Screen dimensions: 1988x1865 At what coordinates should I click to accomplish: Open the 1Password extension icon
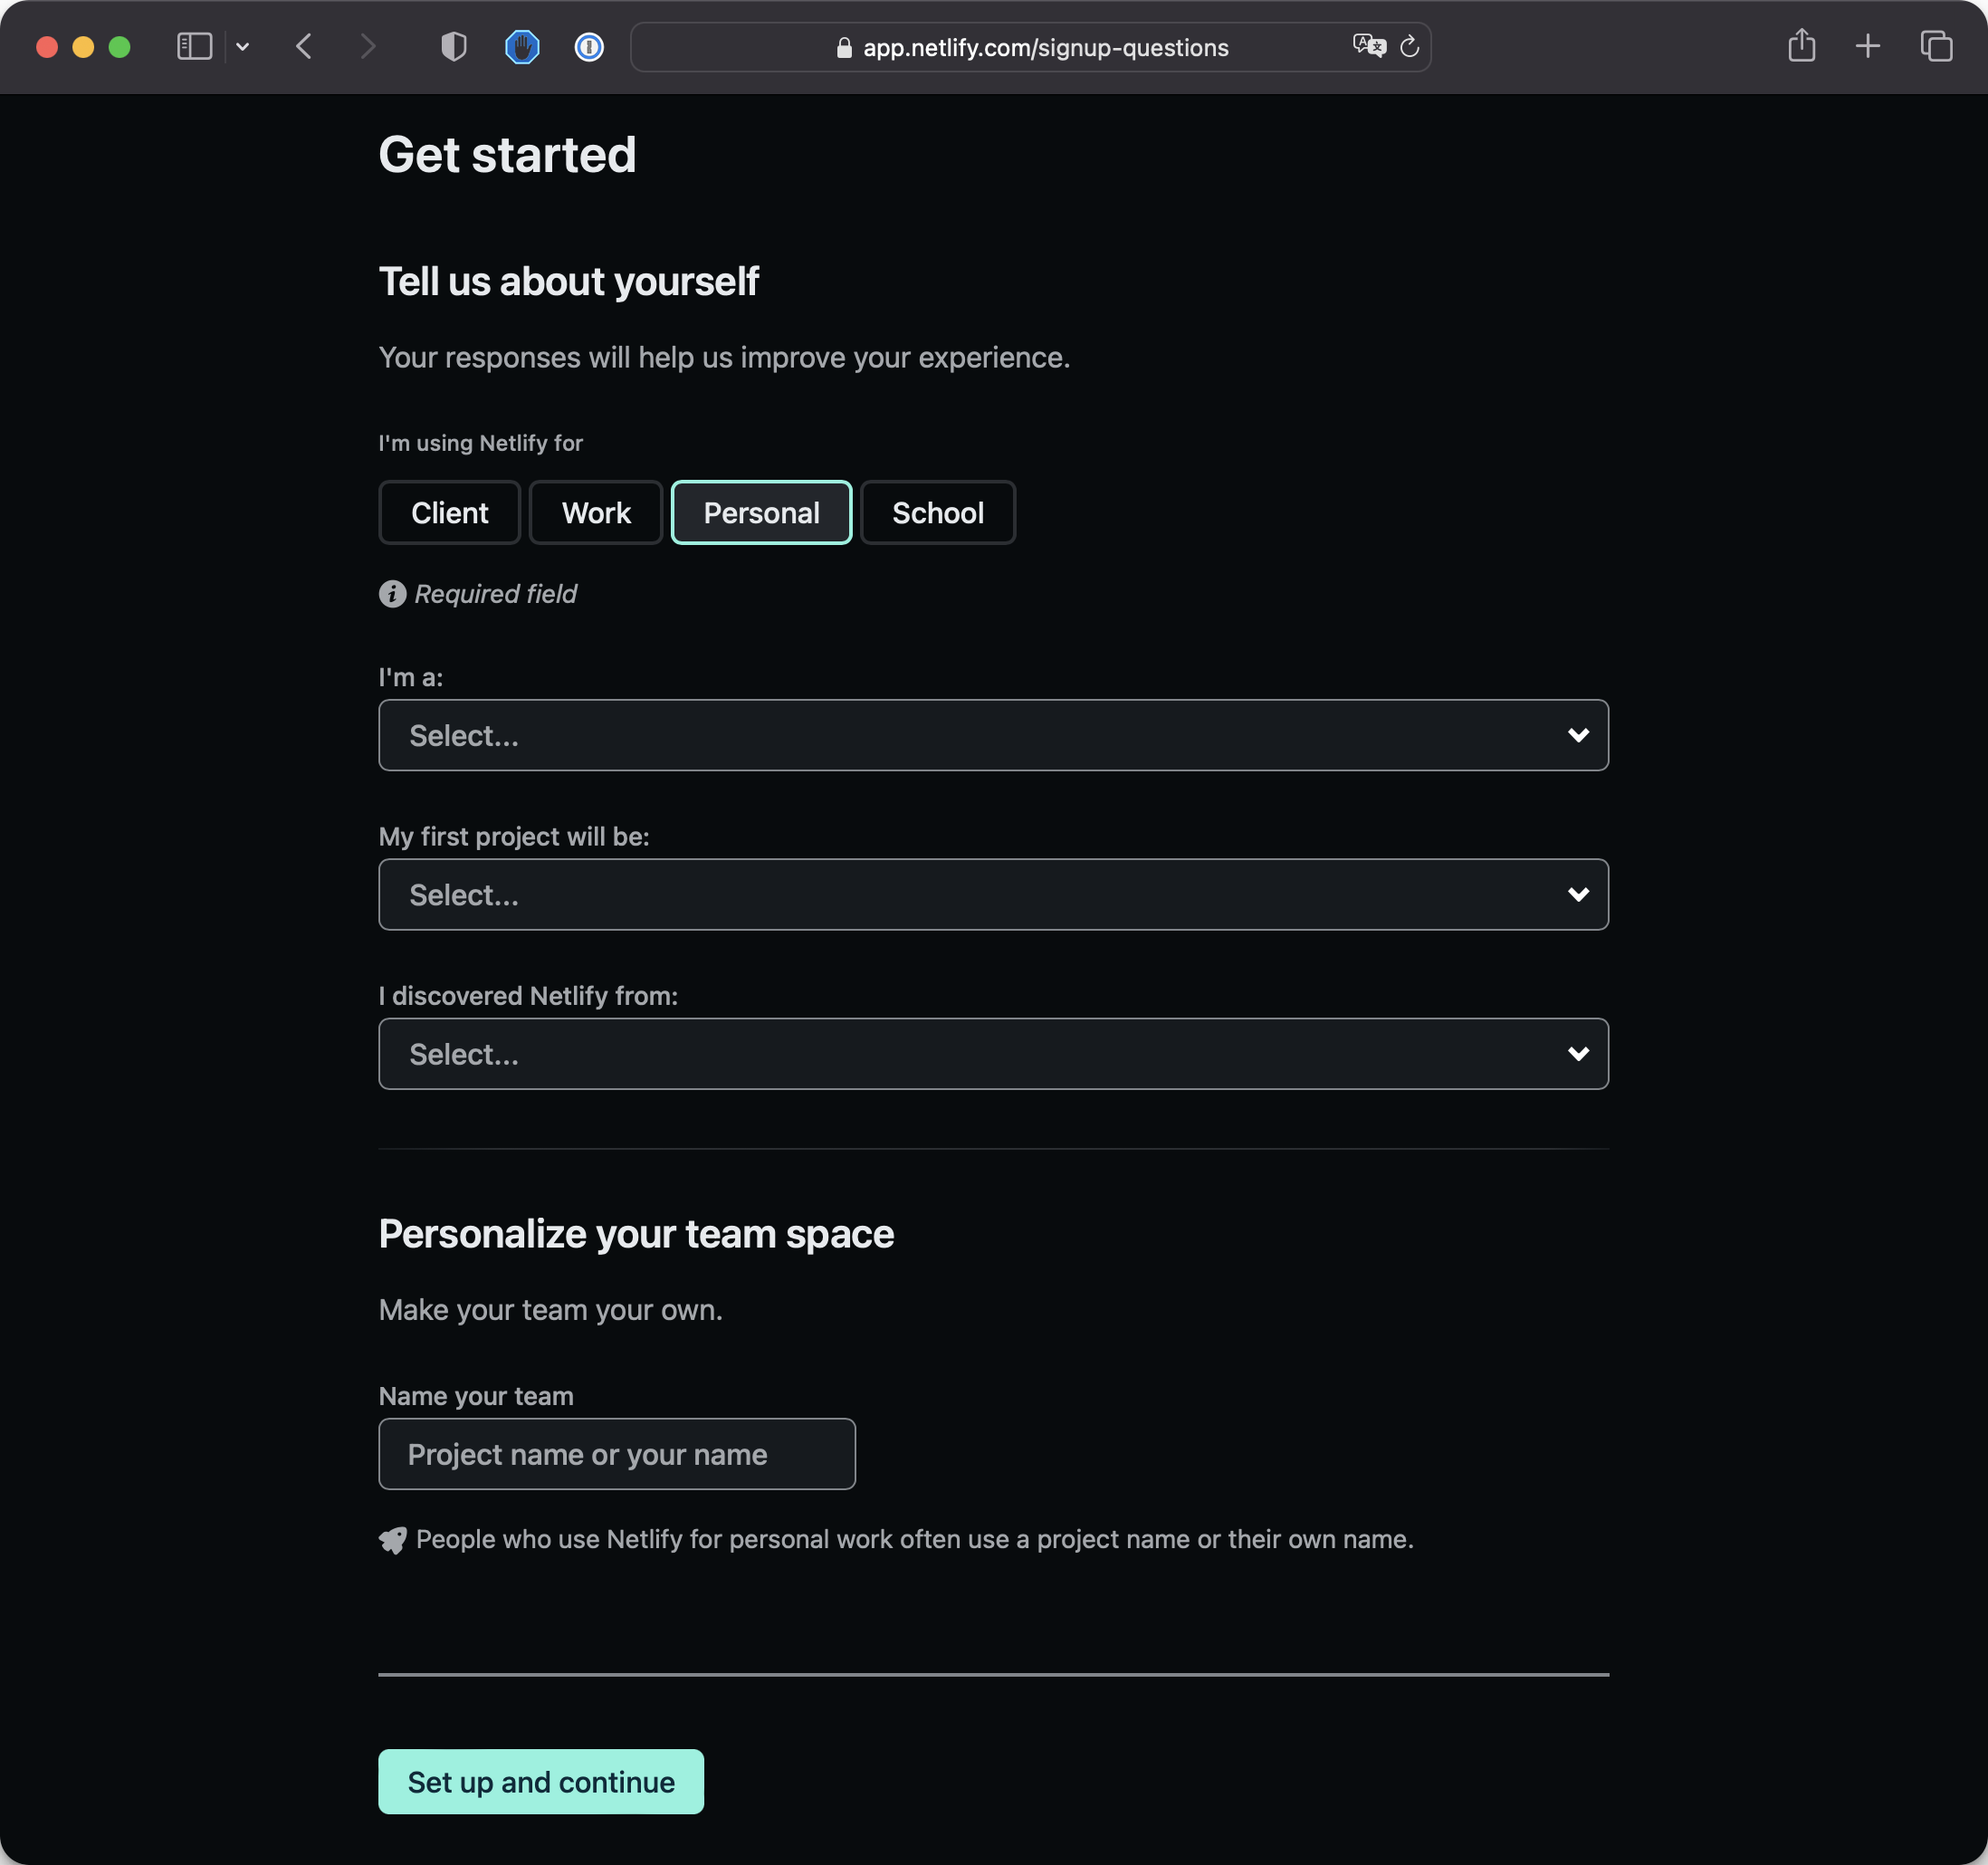[589, 47]
